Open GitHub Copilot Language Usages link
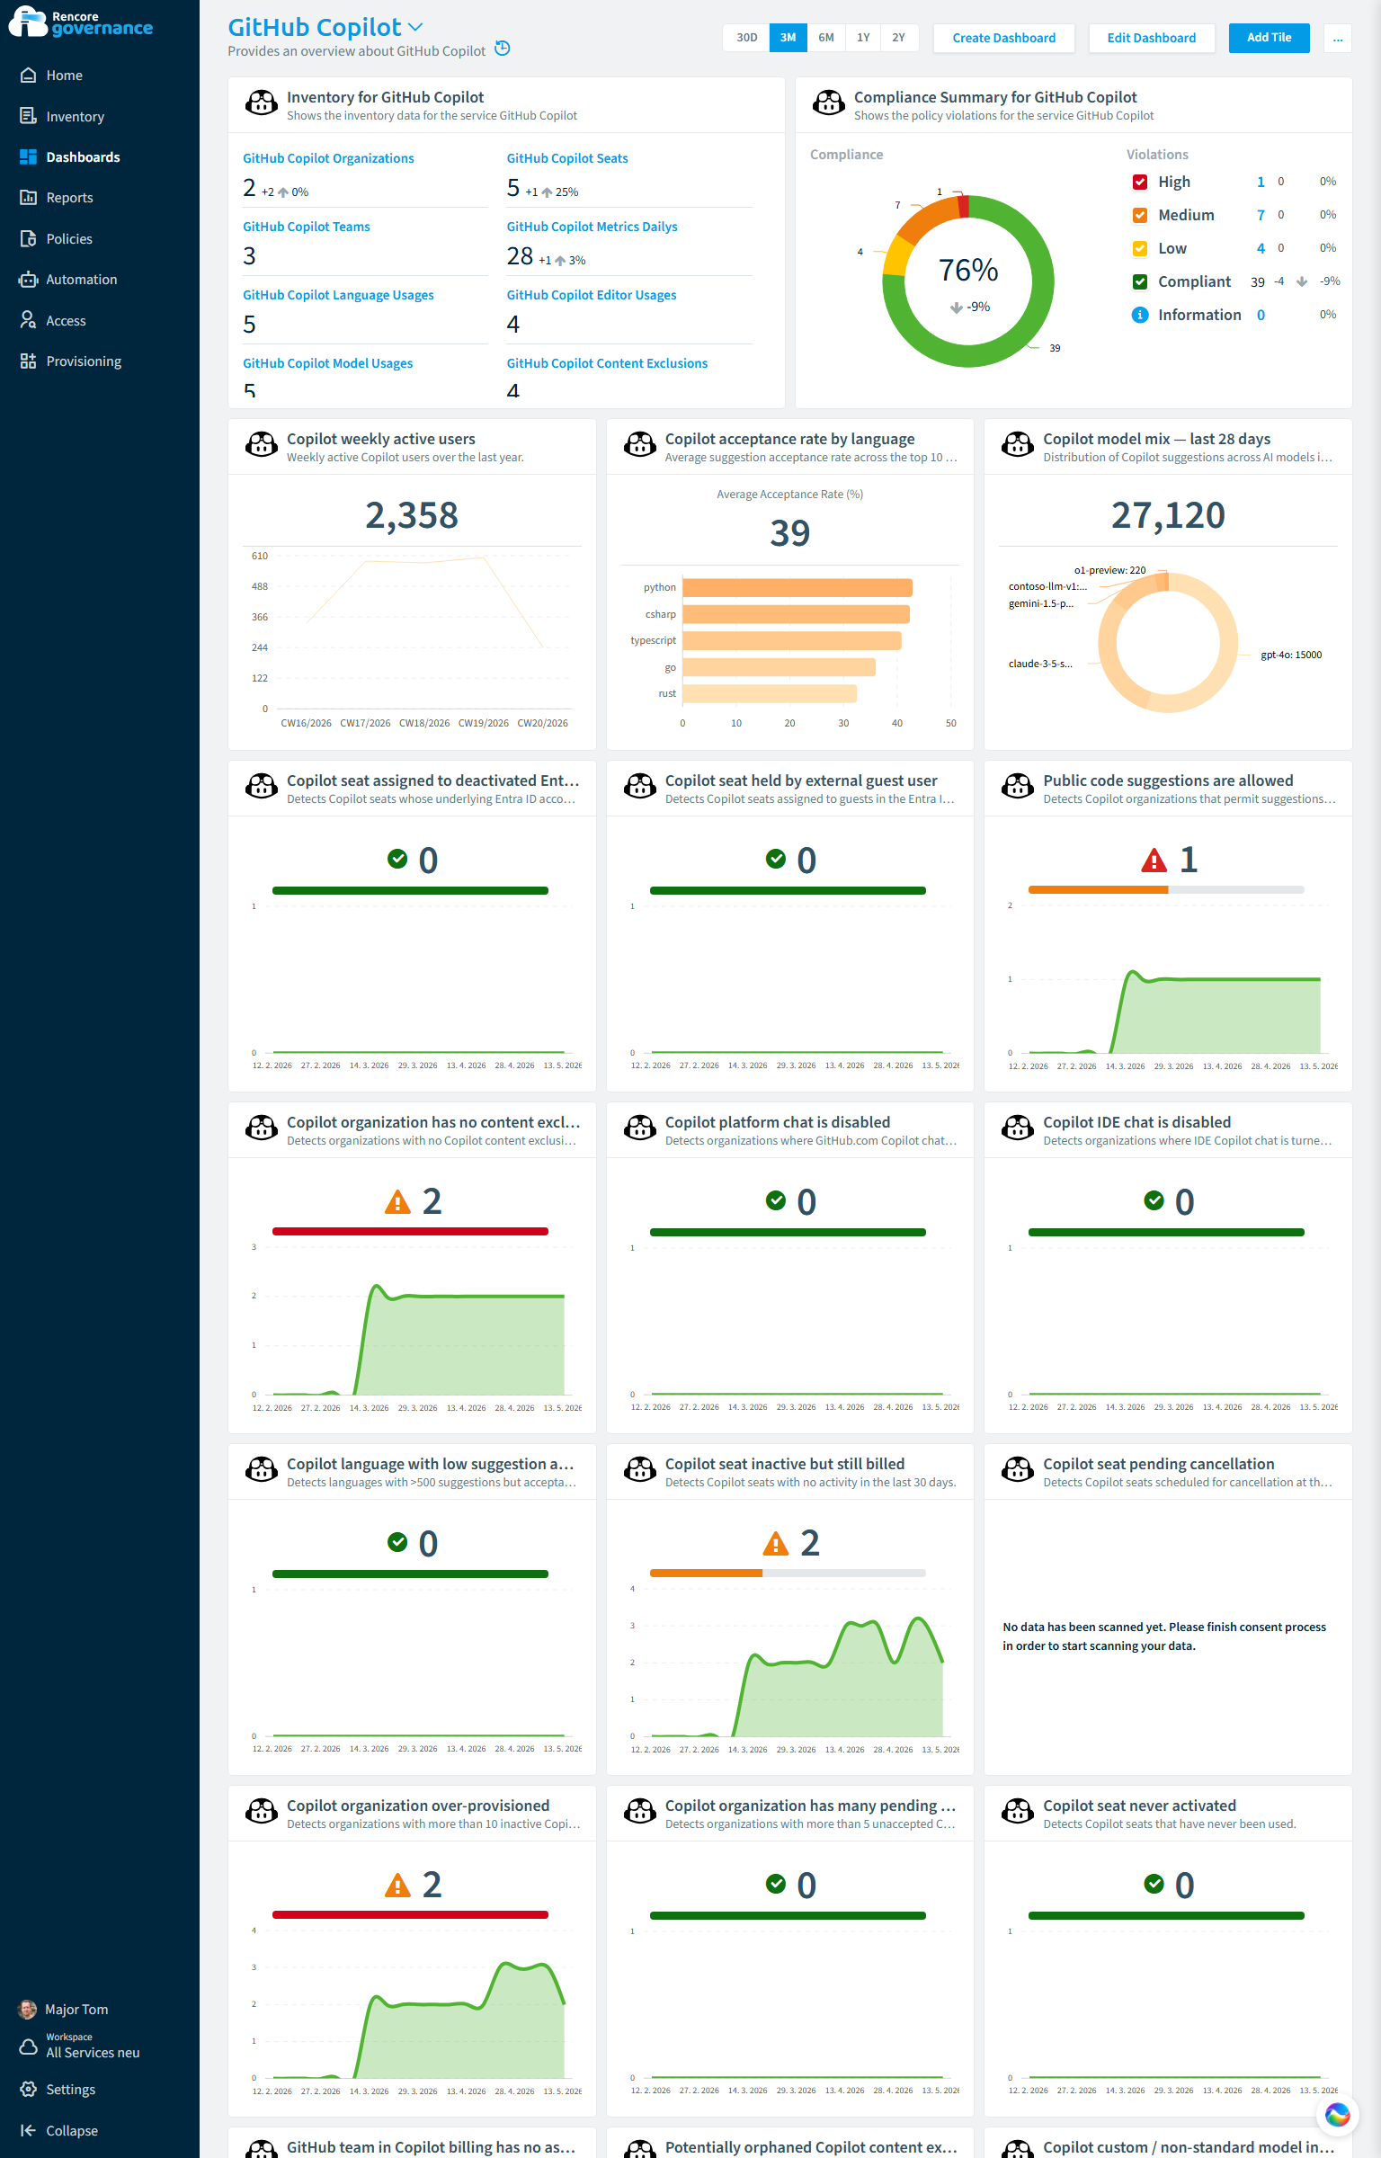Image resolution: width=1381 pixels, height=2158 pixels. [x=338, y=295]
